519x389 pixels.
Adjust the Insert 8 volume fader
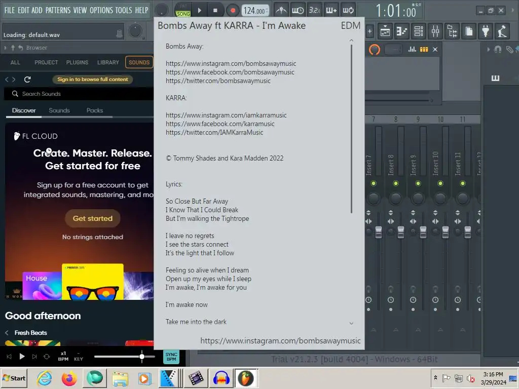click(x=401, y=232)
